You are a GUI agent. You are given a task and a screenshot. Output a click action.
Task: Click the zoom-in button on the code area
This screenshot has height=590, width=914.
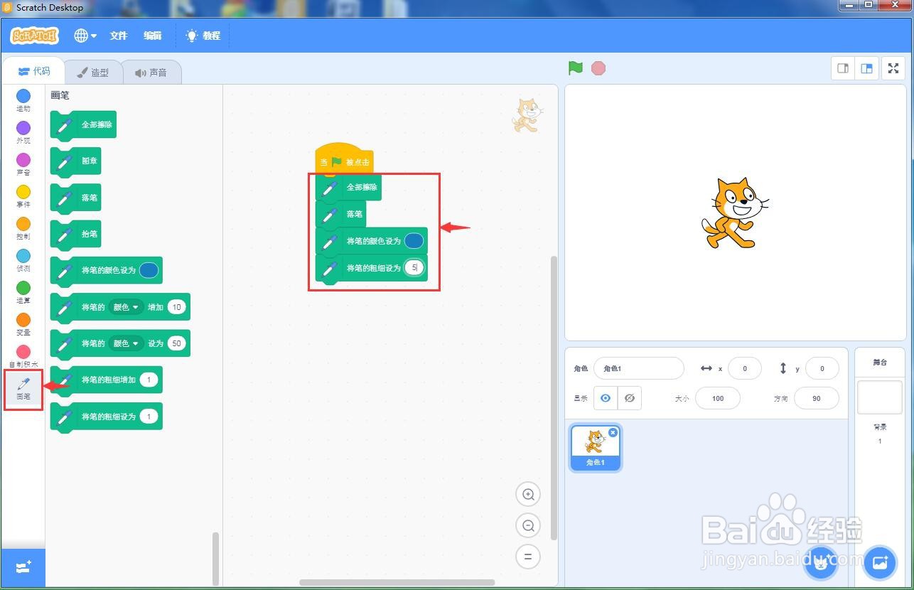coord(528,494)
